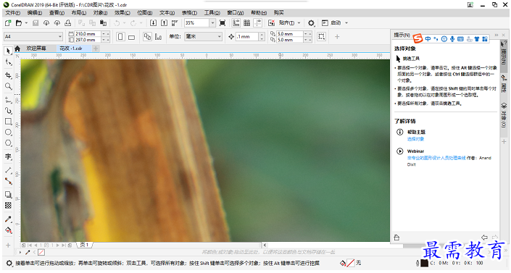Open the 选择对象 help topic link

click(415, 139)
